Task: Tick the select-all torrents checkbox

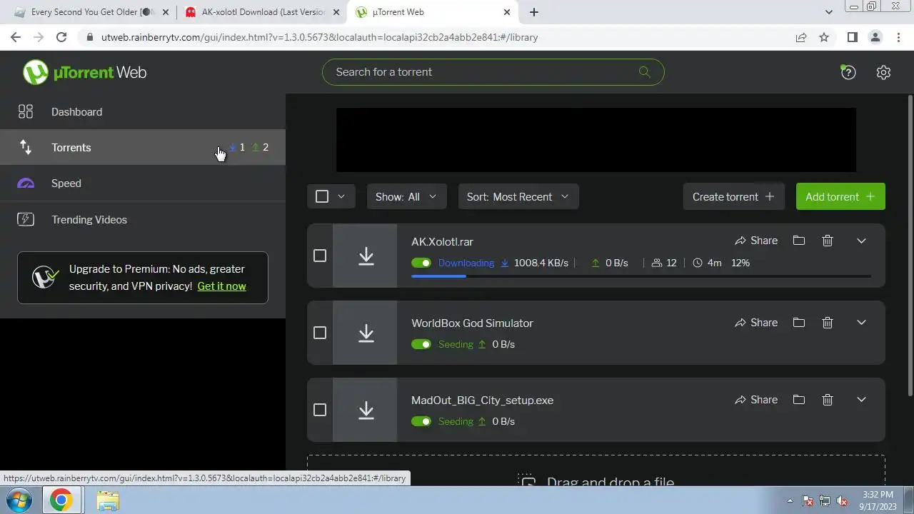Action: click(322, 196)
